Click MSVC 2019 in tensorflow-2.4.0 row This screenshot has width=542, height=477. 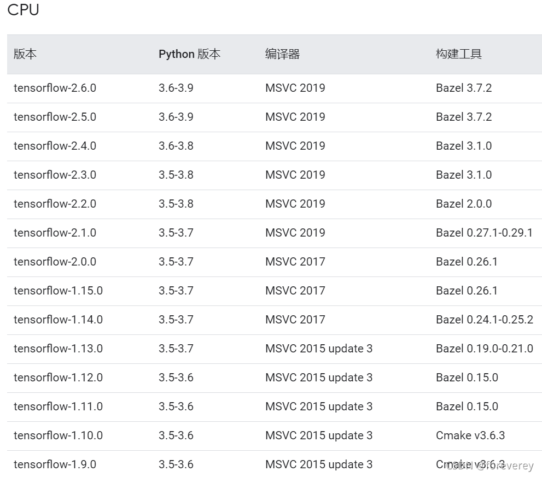point(295,146)
